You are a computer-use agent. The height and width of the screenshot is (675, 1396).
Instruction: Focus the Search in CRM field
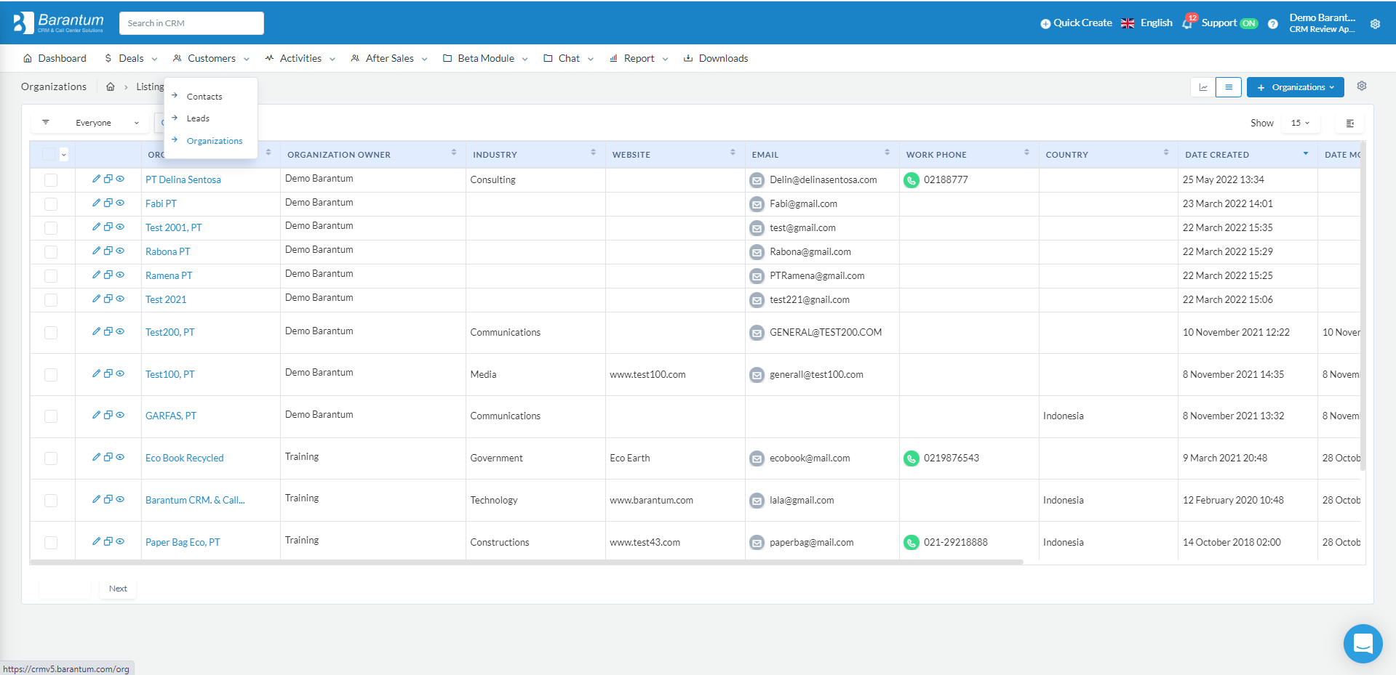click(191, 23)
